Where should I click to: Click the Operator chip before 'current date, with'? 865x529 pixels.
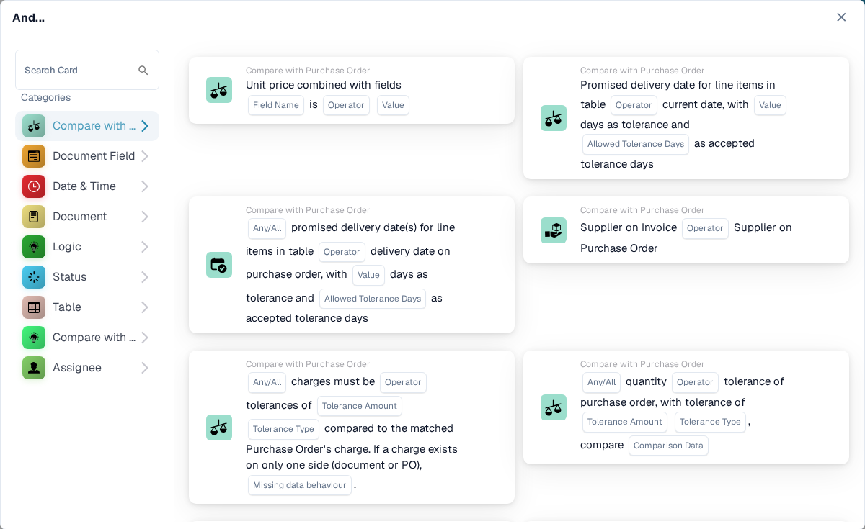[634, 105]
